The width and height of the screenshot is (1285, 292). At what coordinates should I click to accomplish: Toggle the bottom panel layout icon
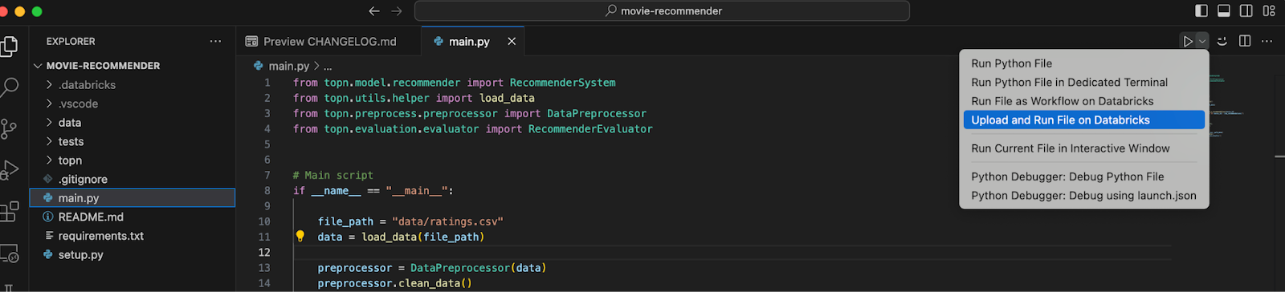click(x=1224, y=10)
